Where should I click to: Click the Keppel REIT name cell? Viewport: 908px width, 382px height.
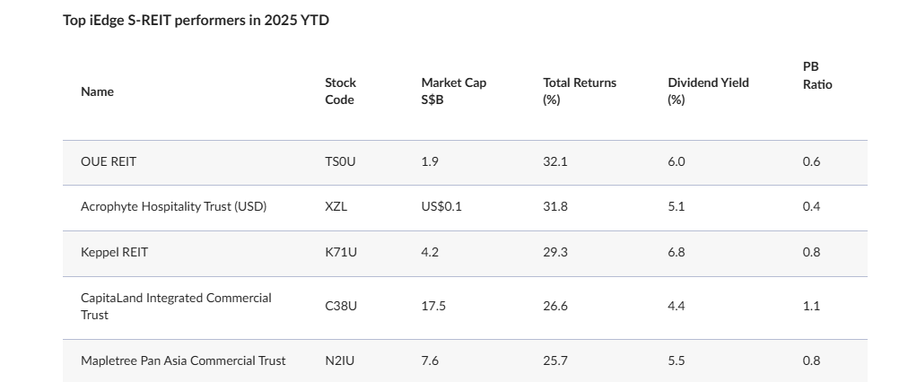[114, 253]
